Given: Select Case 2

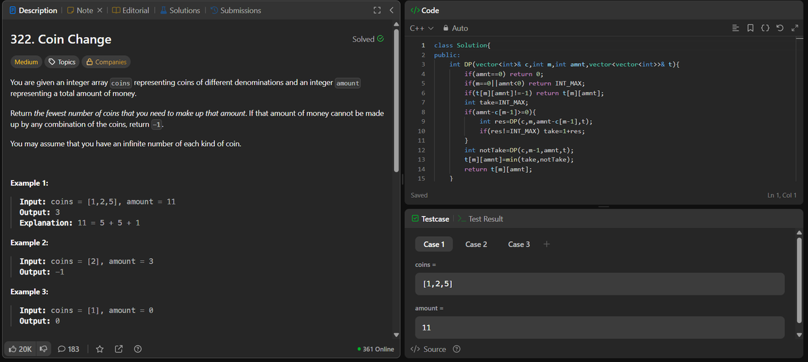Looking at the screenshot, I should [x=476, y=244].
